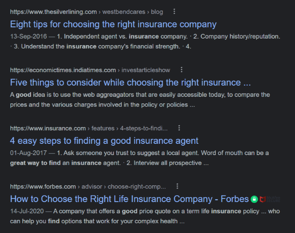Viewport: 295px width, 233px height.
Task: Click the thesilverlining.com URL breadcrumb
Action: (x=53, y=12)
